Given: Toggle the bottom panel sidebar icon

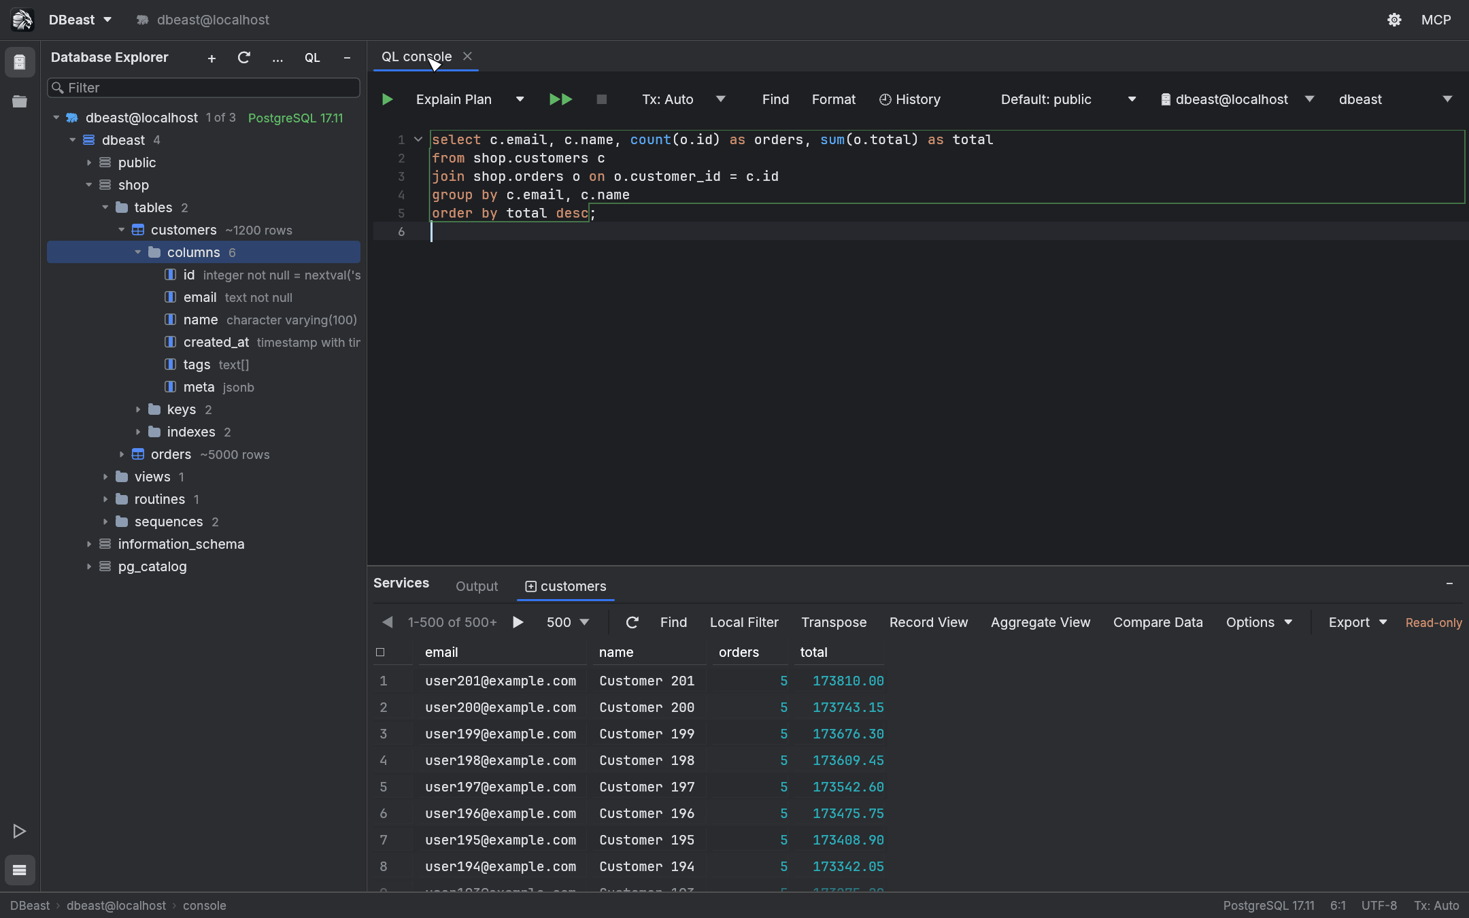Looking at the screenshot, I should [x=20, y=870].
